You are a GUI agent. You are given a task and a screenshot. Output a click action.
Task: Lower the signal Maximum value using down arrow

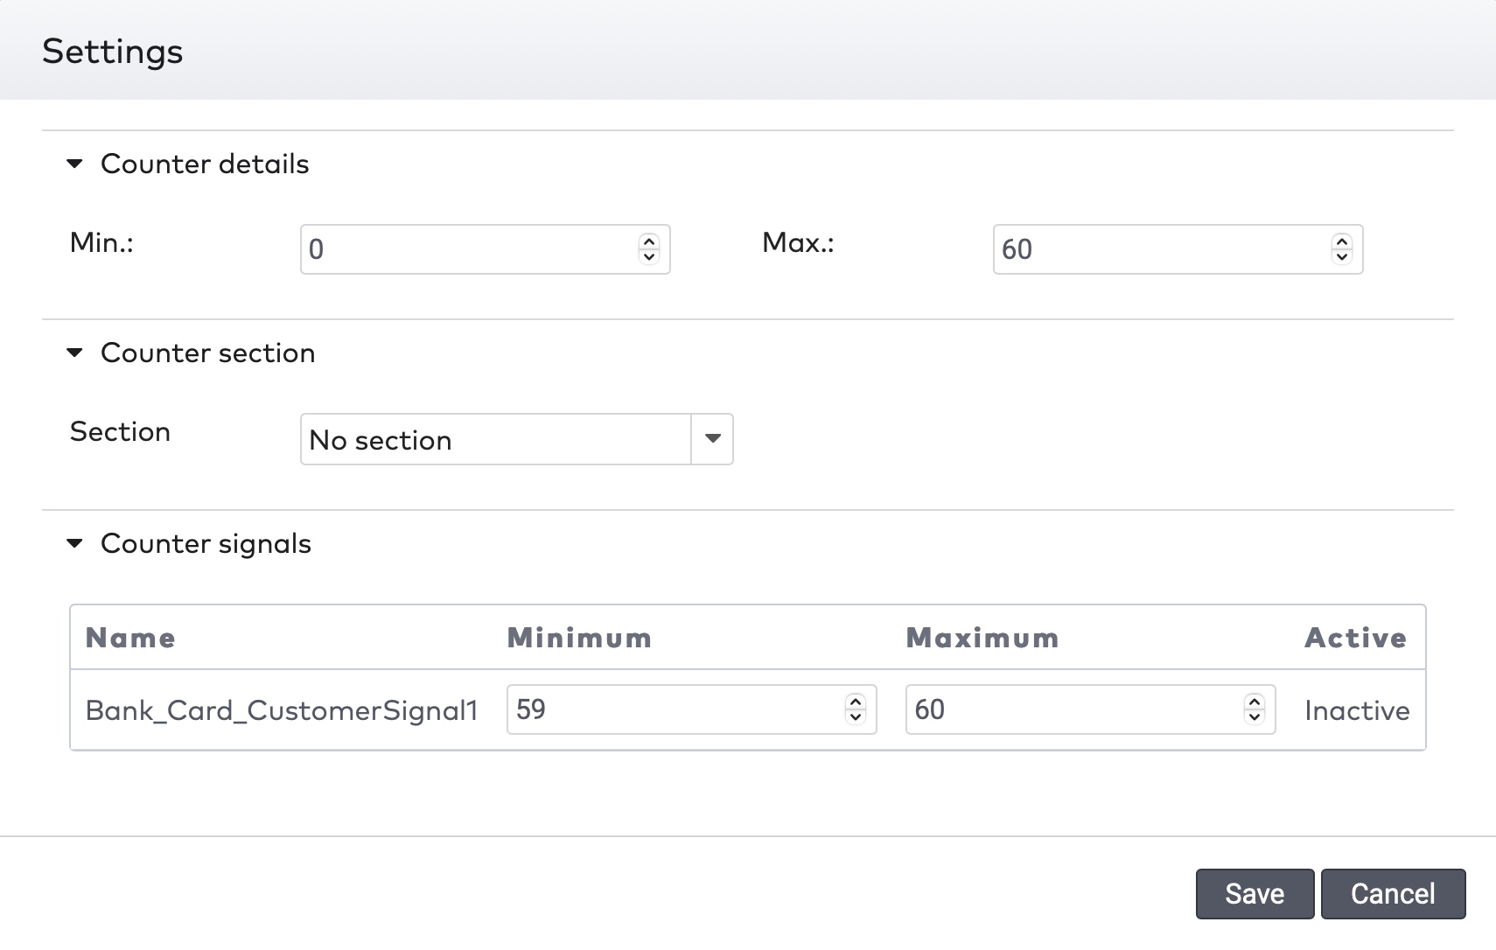[x=1254, y=717]
